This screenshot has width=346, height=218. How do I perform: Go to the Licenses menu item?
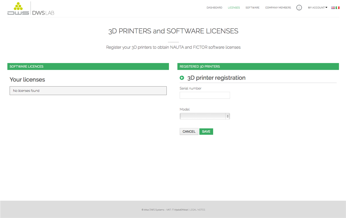(x=234, y=8)
